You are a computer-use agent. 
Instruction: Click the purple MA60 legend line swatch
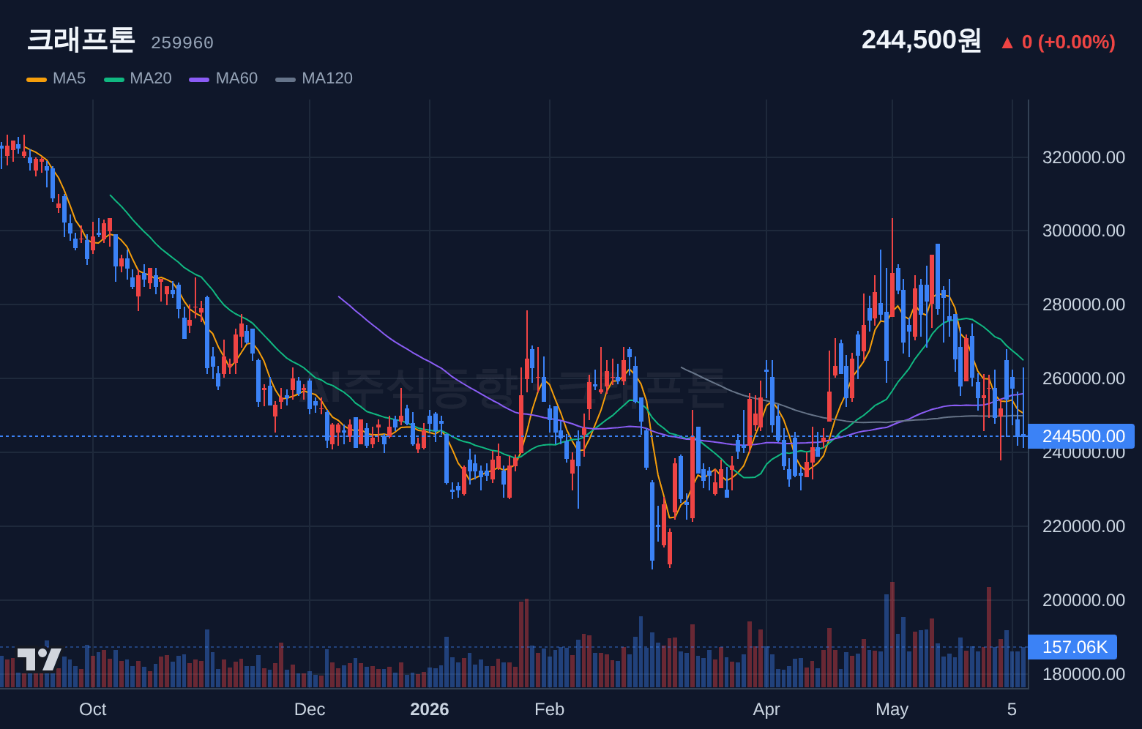point(199,79)
